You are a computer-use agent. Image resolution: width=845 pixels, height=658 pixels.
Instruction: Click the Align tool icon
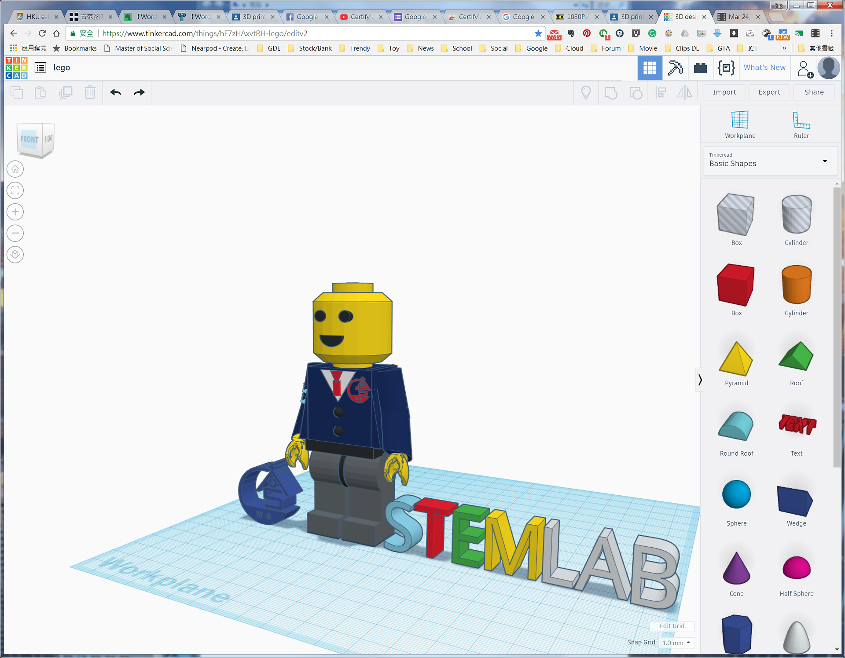[661, 92]
